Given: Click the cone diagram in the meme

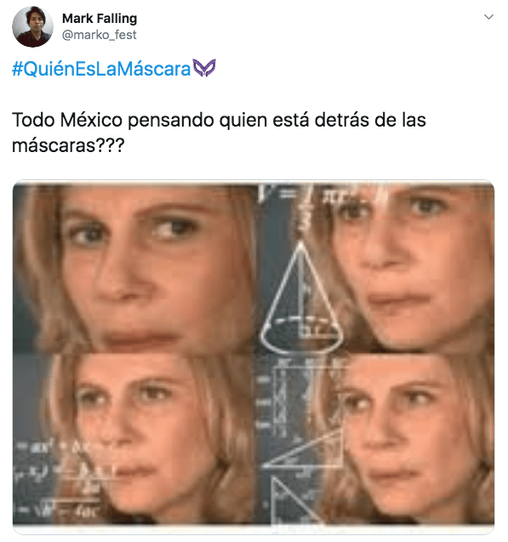Looking at the screenshot, I should coord(301,297).
